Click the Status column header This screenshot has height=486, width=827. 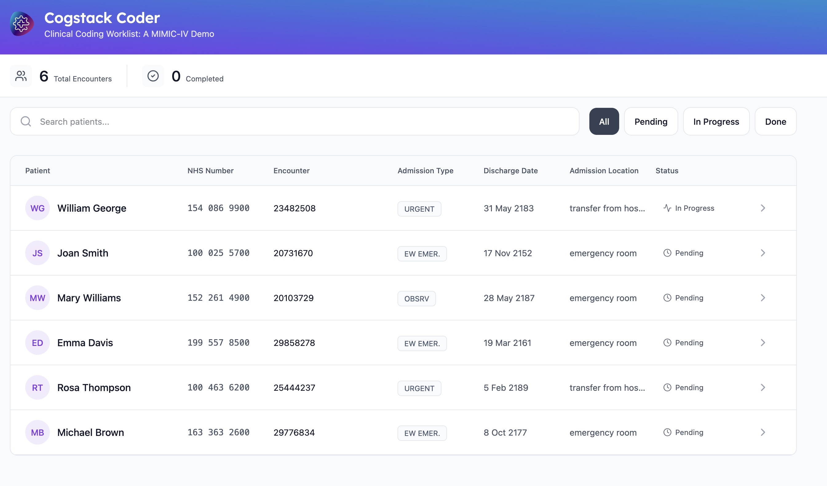click(x=667, y=170)
